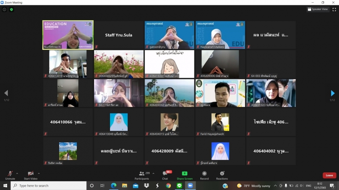Switch layout to Speaker View
This screenshot has height=190, width=339.
318,9
